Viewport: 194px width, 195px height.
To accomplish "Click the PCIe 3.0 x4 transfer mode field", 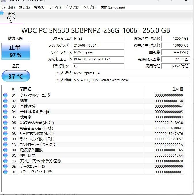I will 98,59.
